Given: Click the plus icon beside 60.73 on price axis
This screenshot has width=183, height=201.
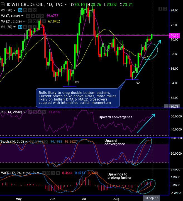Looking at the screenshot, I should (166, 106).
